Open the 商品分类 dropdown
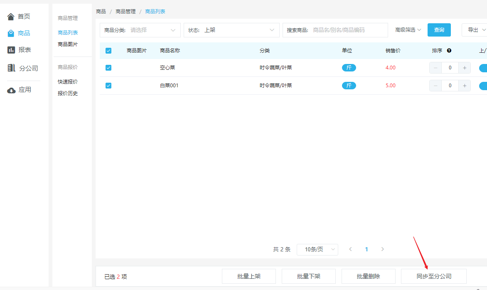Screen dimensions: 487x290 click(140, 30)
